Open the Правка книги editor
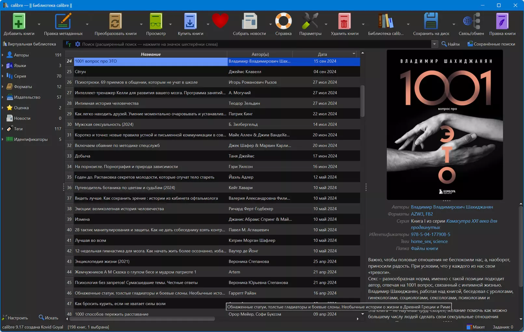 pos(502,21)
